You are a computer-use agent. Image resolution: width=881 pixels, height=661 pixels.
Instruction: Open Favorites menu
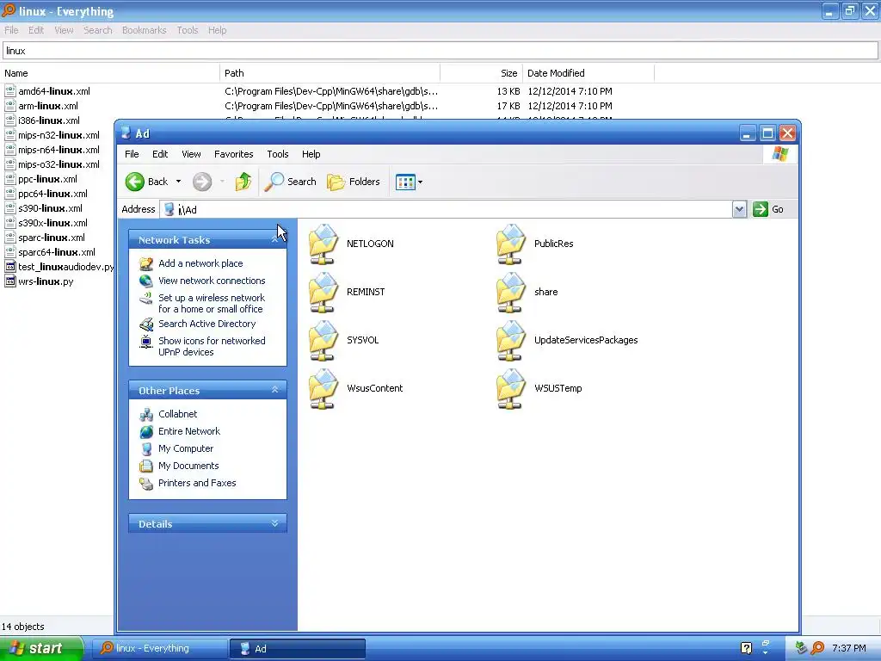pyautogui.click(x=234, y=154)
